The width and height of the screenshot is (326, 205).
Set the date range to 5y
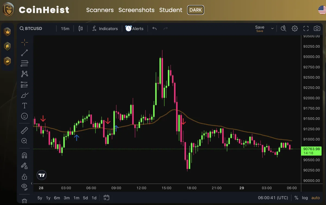(40, 198)
